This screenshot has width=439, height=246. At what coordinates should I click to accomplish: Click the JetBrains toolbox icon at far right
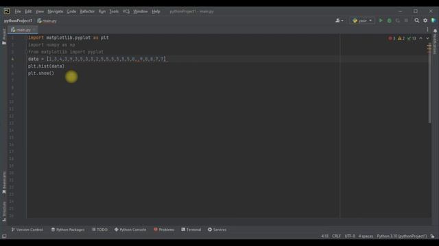pyautogui.click(x=434, y=20)
